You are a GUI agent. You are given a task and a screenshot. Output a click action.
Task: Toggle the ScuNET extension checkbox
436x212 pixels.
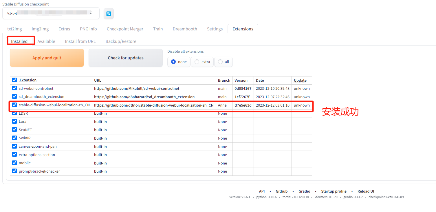[x=14, y=130]
